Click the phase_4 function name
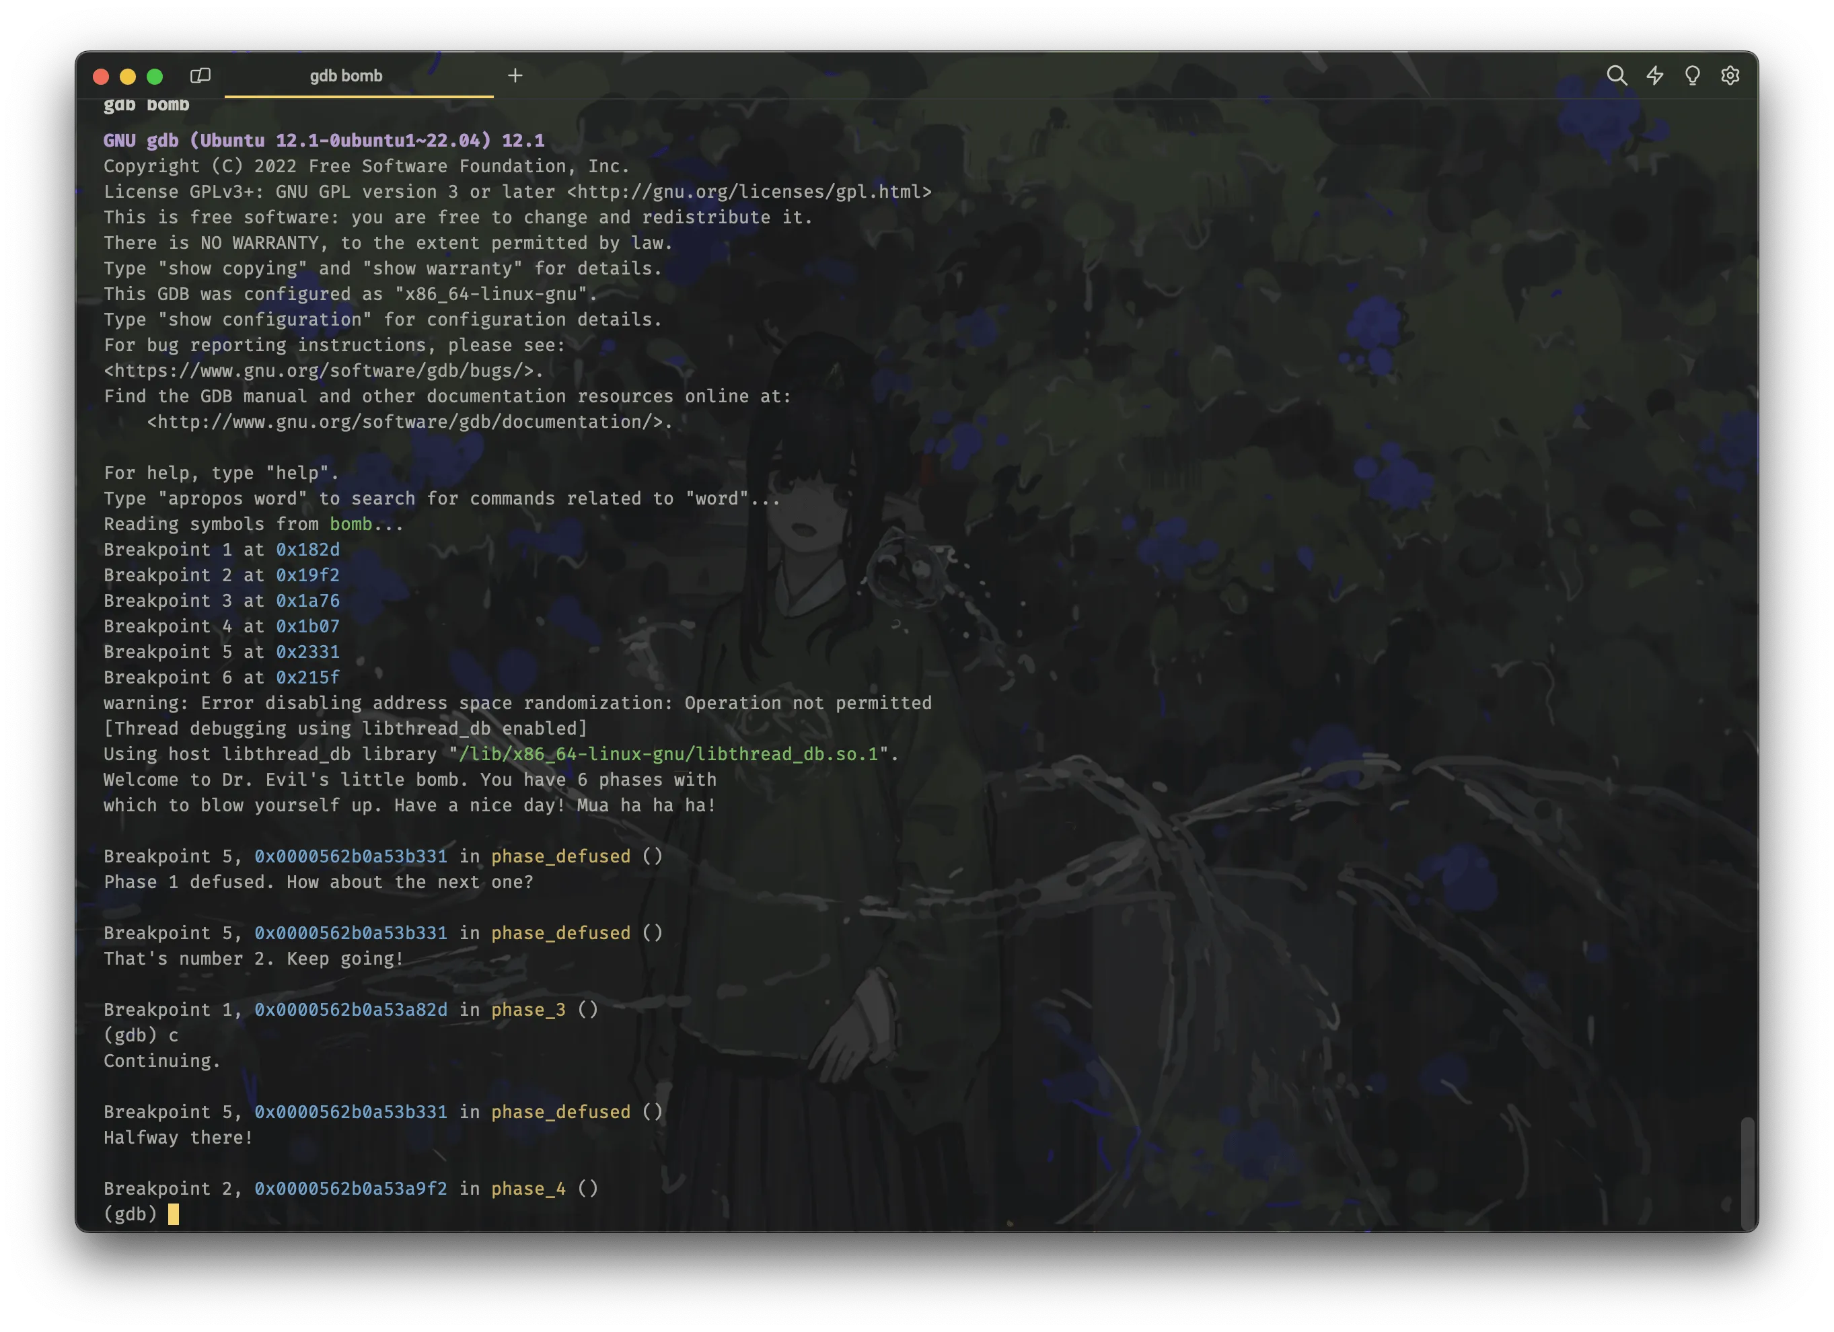Viewport: 1834px width, 1332px height. coord(528,1188)
